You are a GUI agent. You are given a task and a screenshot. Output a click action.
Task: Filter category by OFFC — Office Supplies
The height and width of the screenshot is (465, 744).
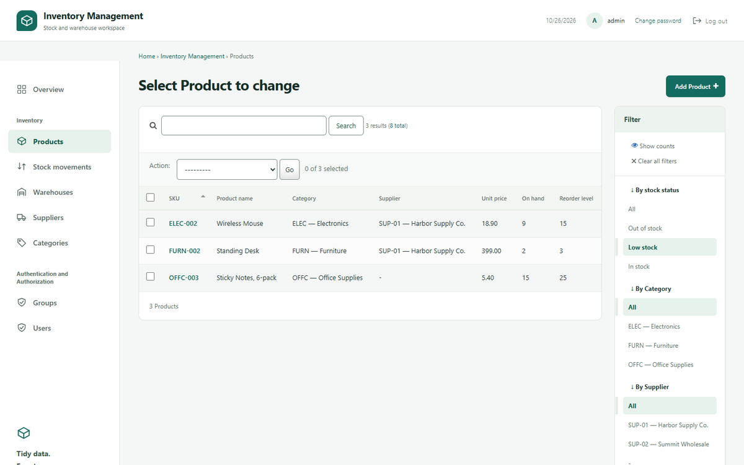[670, 365]
